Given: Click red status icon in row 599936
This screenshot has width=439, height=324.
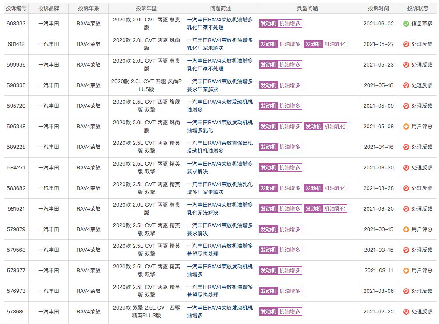Looking at the screenshot, I should coord(406,65).
